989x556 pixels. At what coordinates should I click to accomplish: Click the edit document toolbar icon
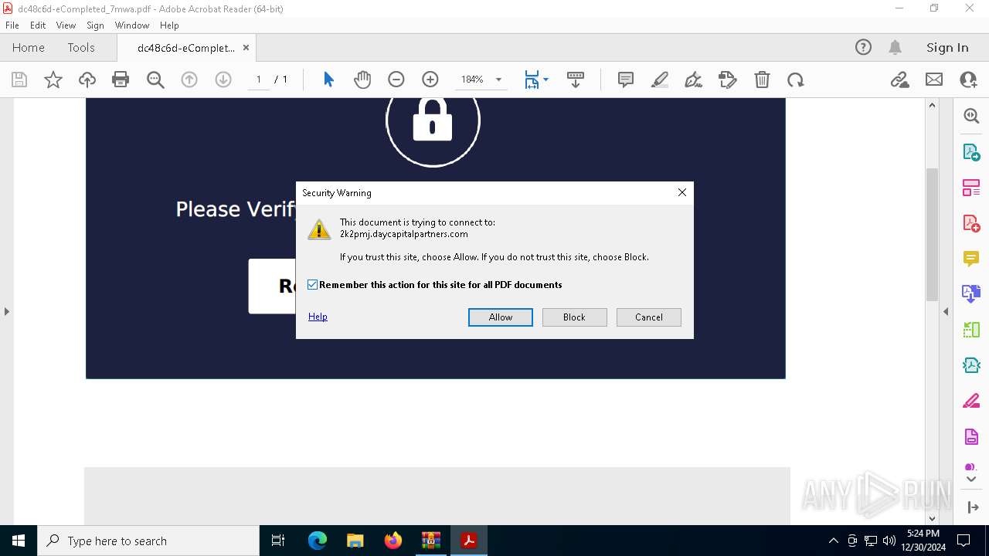coord(728,80)
